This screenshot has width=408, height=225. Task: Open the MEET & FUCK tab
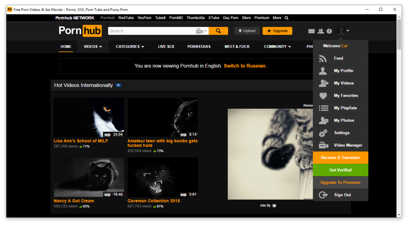tap(237, 47)
